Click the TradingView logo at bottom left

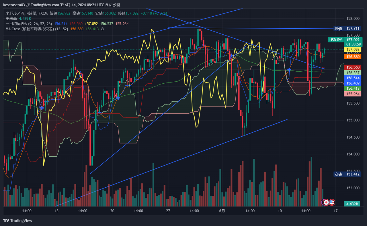(x=18, y=221)
